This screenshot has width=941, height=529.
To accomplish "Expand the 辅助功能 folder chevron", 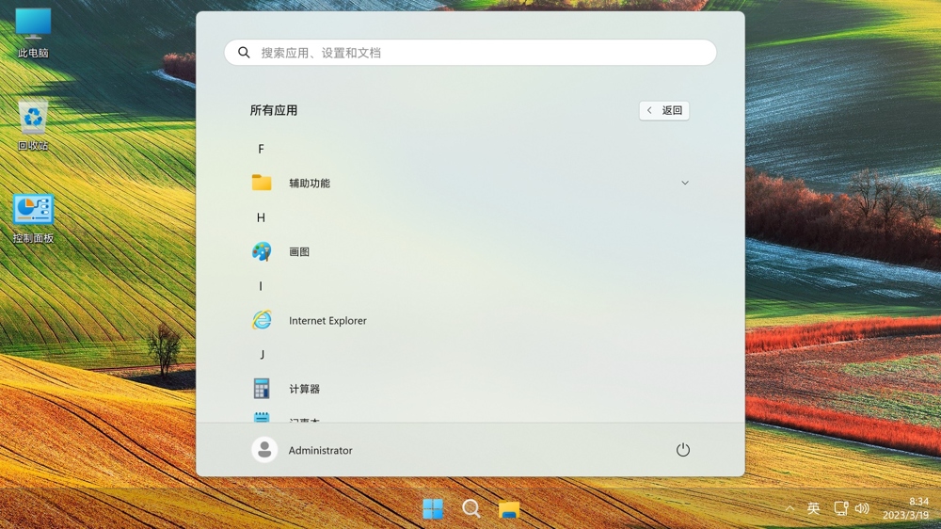I will pos(685,183).
